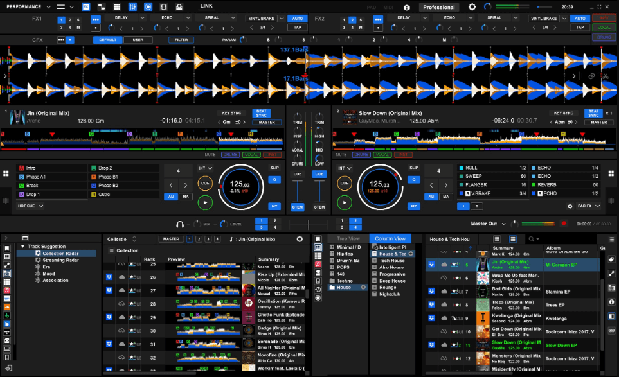Image resolution: width=619 pixels, height=377 pixels.
Task: Click the FX1 TAP button
Action: [x=296, y=28]
